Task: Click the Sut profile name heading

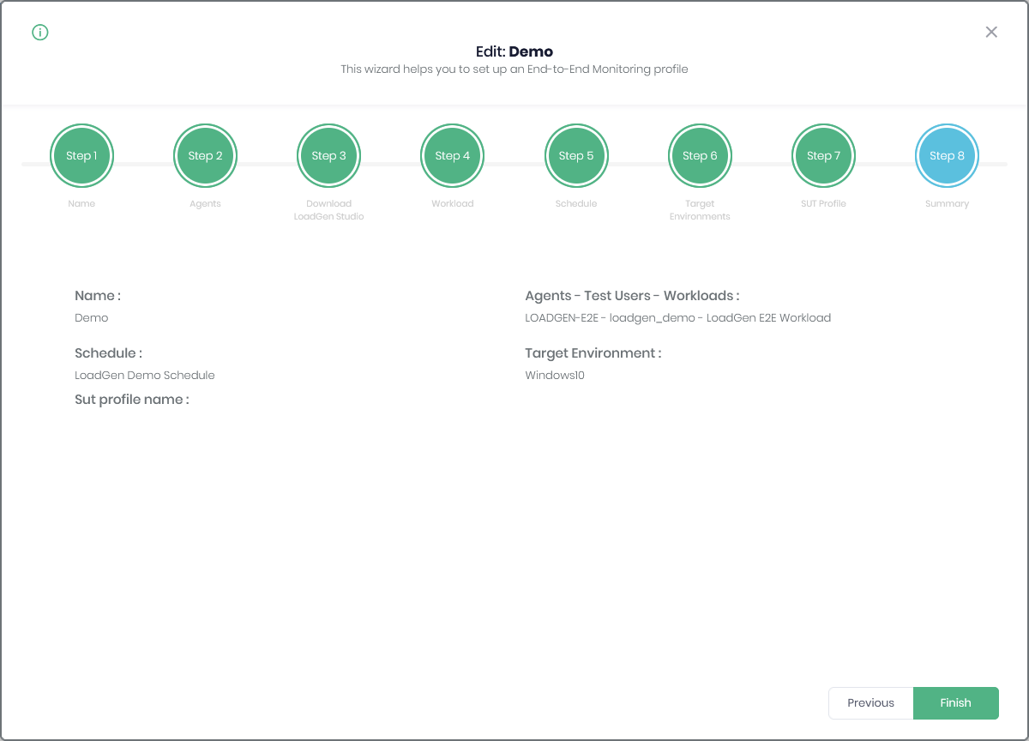Action: (x=131, y=400)
